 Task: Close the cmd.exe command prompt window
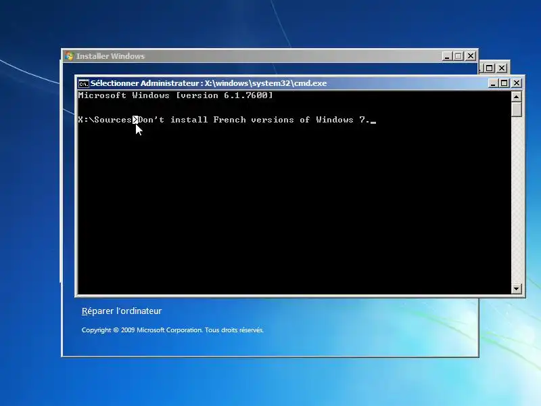click(517, 83)
